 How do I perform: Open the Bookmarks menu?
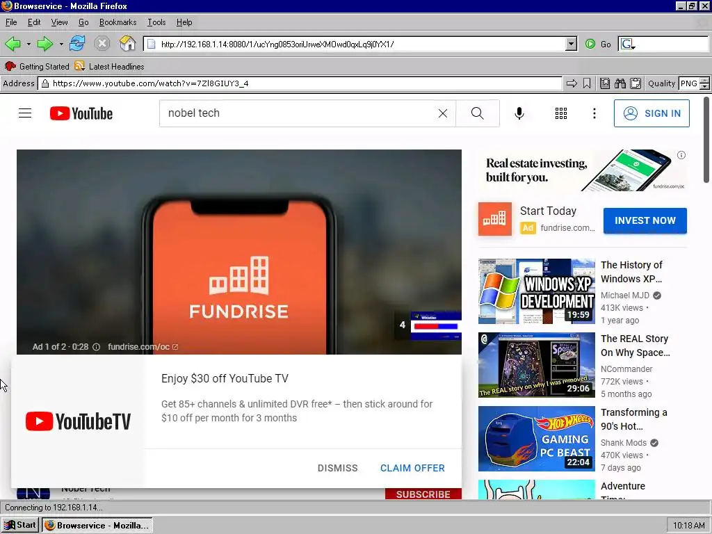pos(118,22)
